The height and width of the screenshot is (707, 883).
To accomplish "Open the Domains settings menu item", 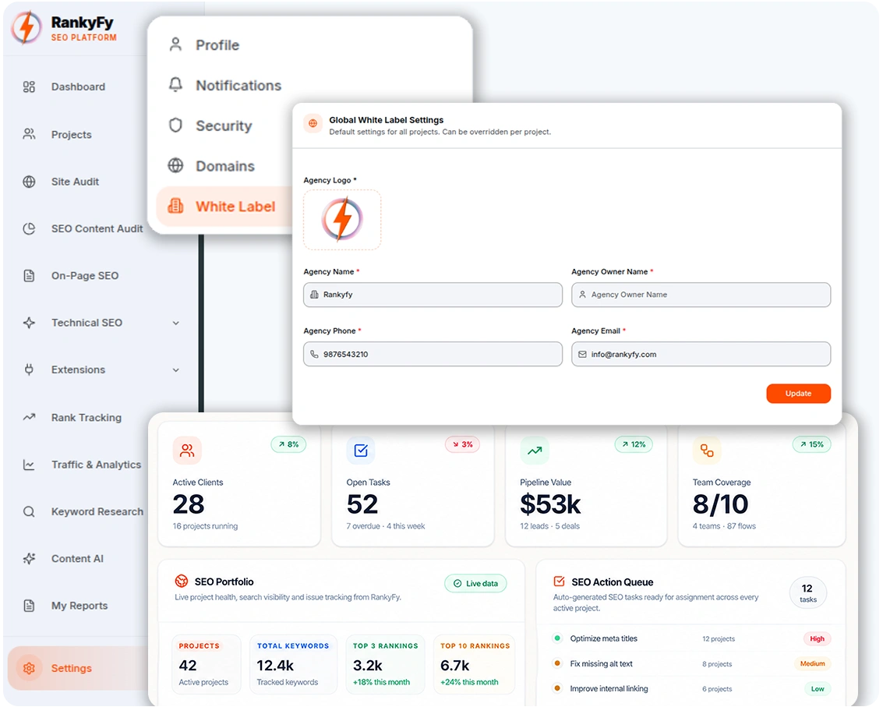I will pyautogui.click(x=224, y=166).
